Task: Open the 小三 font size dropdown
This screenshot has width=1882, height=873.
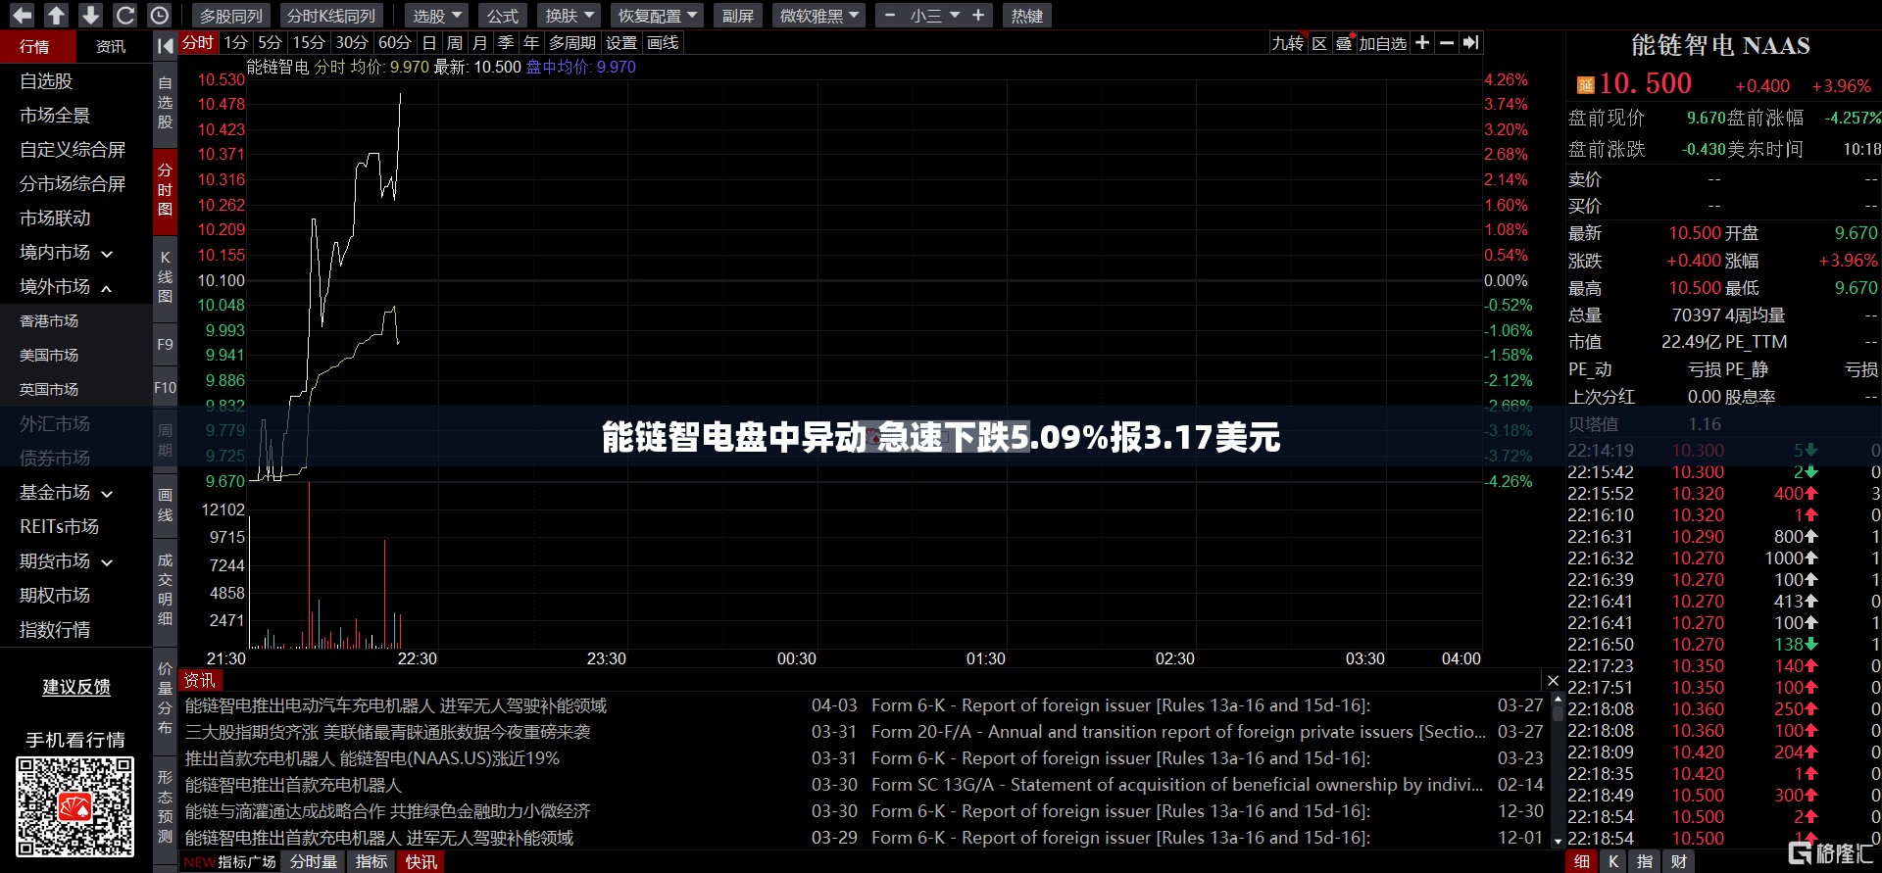Action: pos(934,16)
